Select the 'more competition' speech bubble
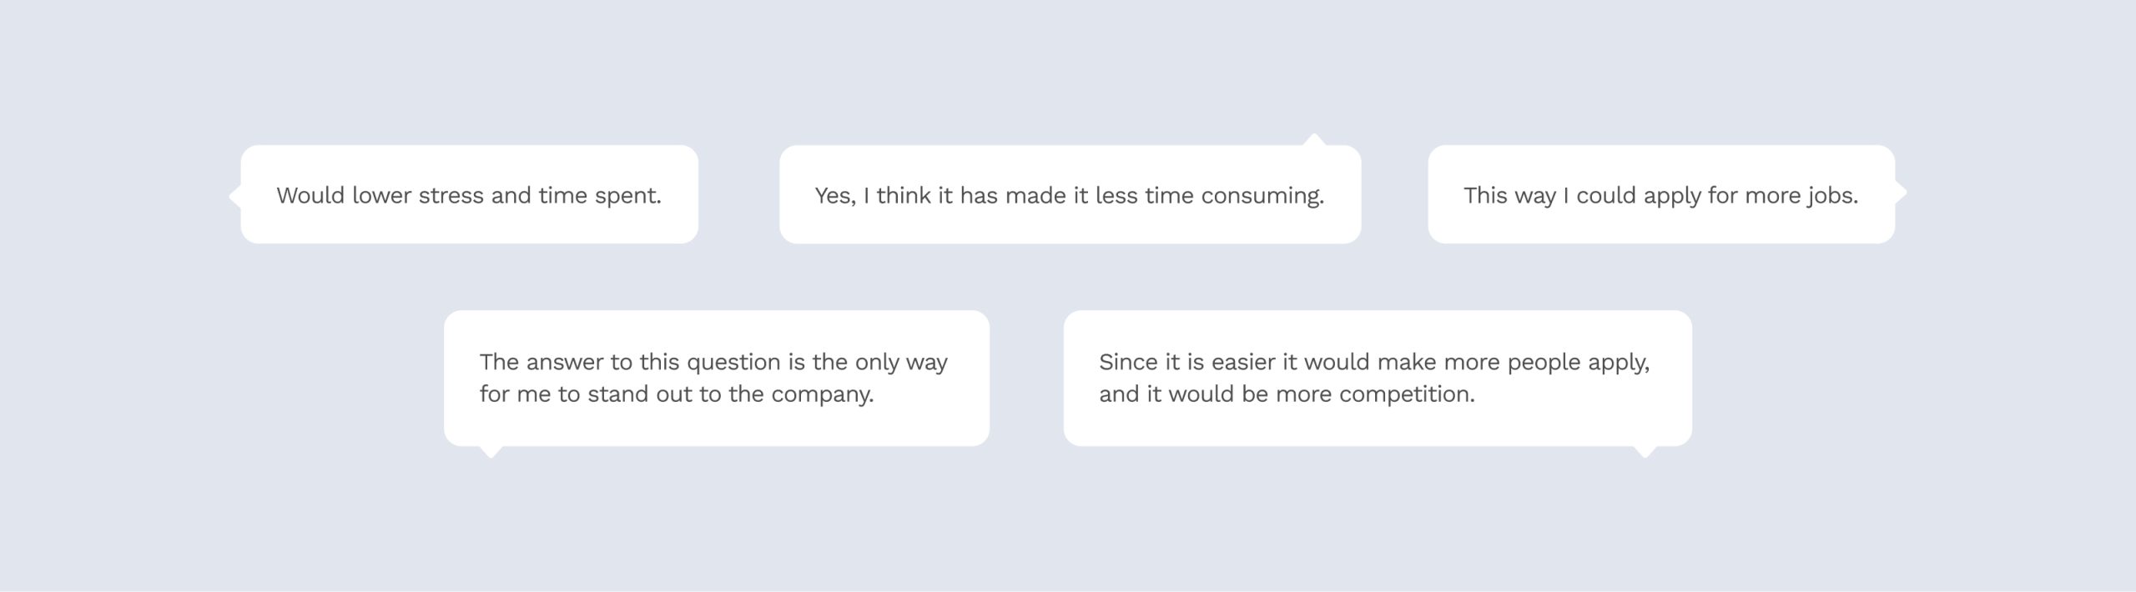Image resolution: width=2136 pixels, height=592 pixels. click(x=1377, y=378)
